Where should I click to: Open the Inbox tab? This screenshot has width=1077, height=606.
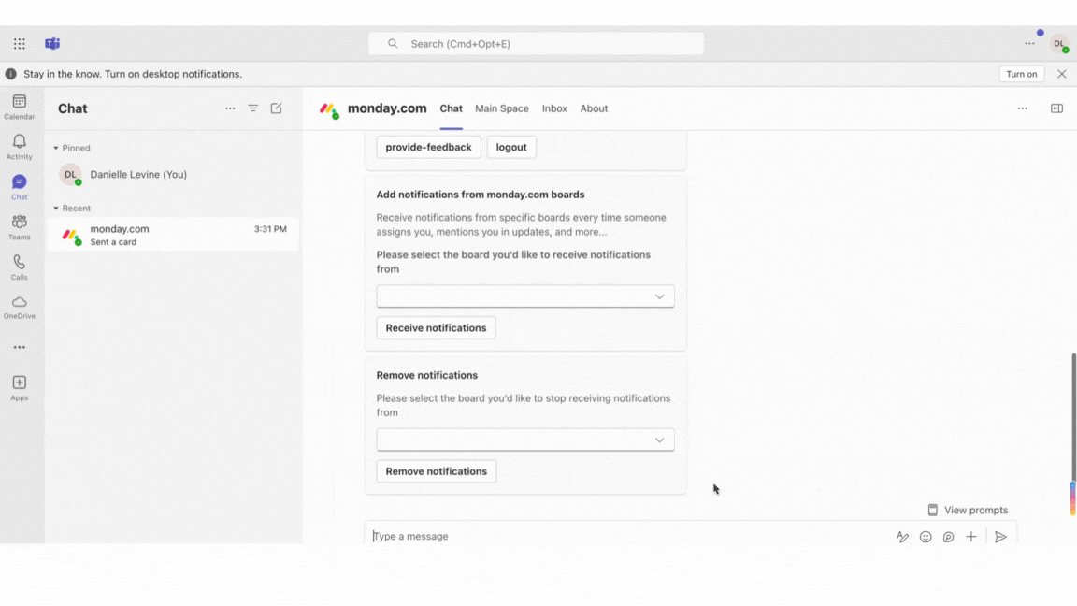pyautogui.click(x=554, y=108)
